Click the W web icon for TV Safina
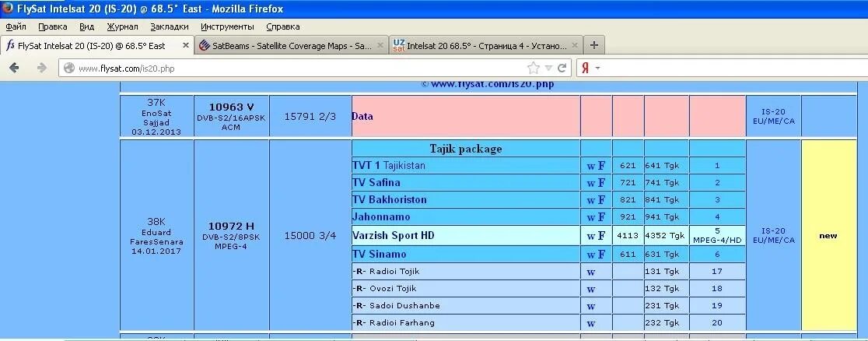 pos(590,183)
